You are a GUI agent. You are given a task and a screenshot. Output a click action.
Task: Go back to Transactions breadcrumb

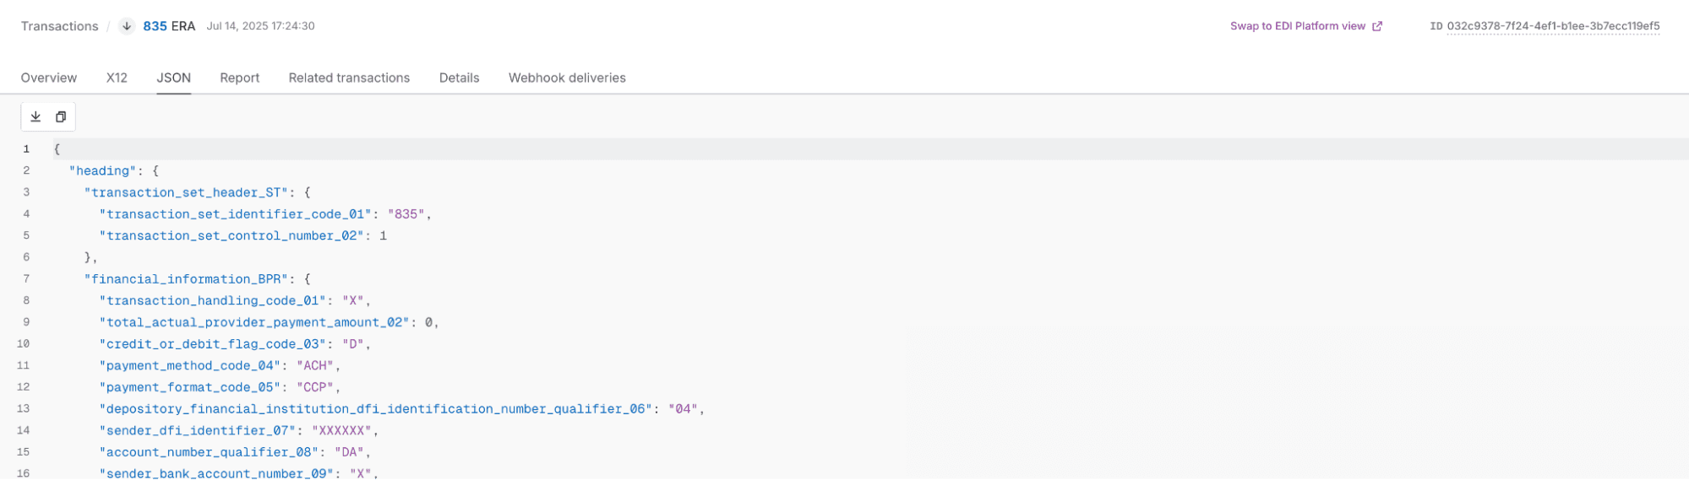pos(59,26)
